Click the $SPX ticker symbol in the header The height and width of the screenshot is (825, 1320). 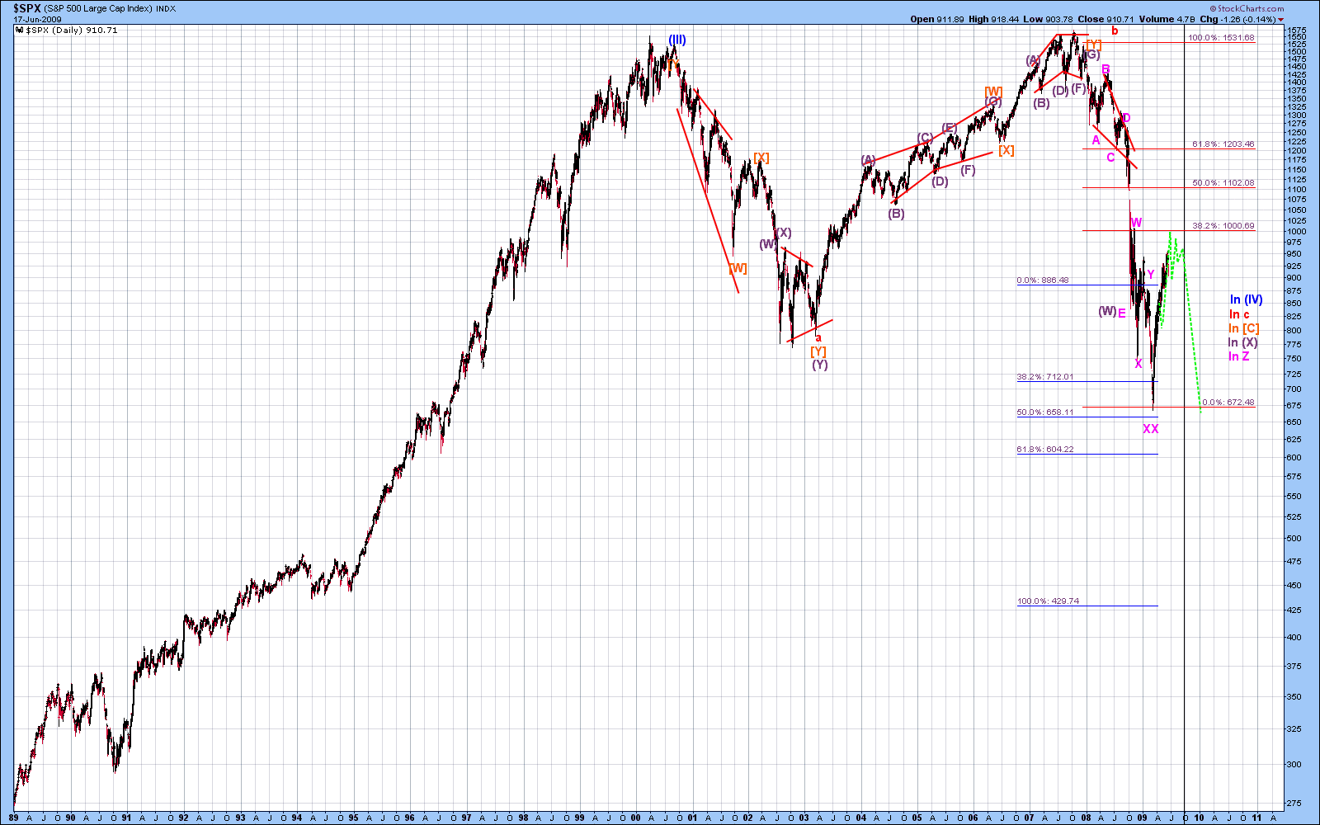[27, 8]
